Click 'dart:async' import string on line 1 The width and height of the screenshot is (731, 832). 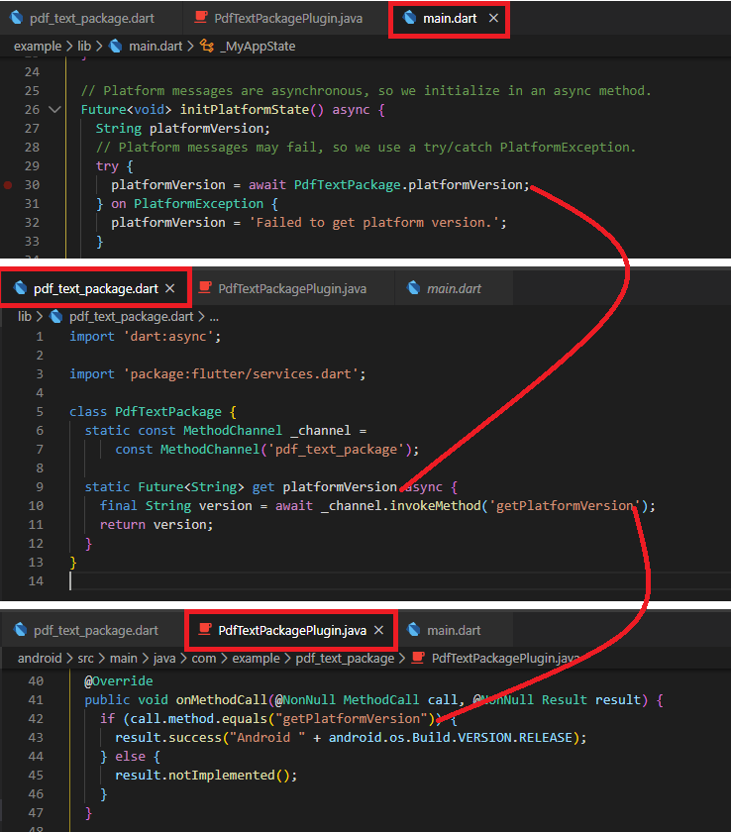point(168,337)
